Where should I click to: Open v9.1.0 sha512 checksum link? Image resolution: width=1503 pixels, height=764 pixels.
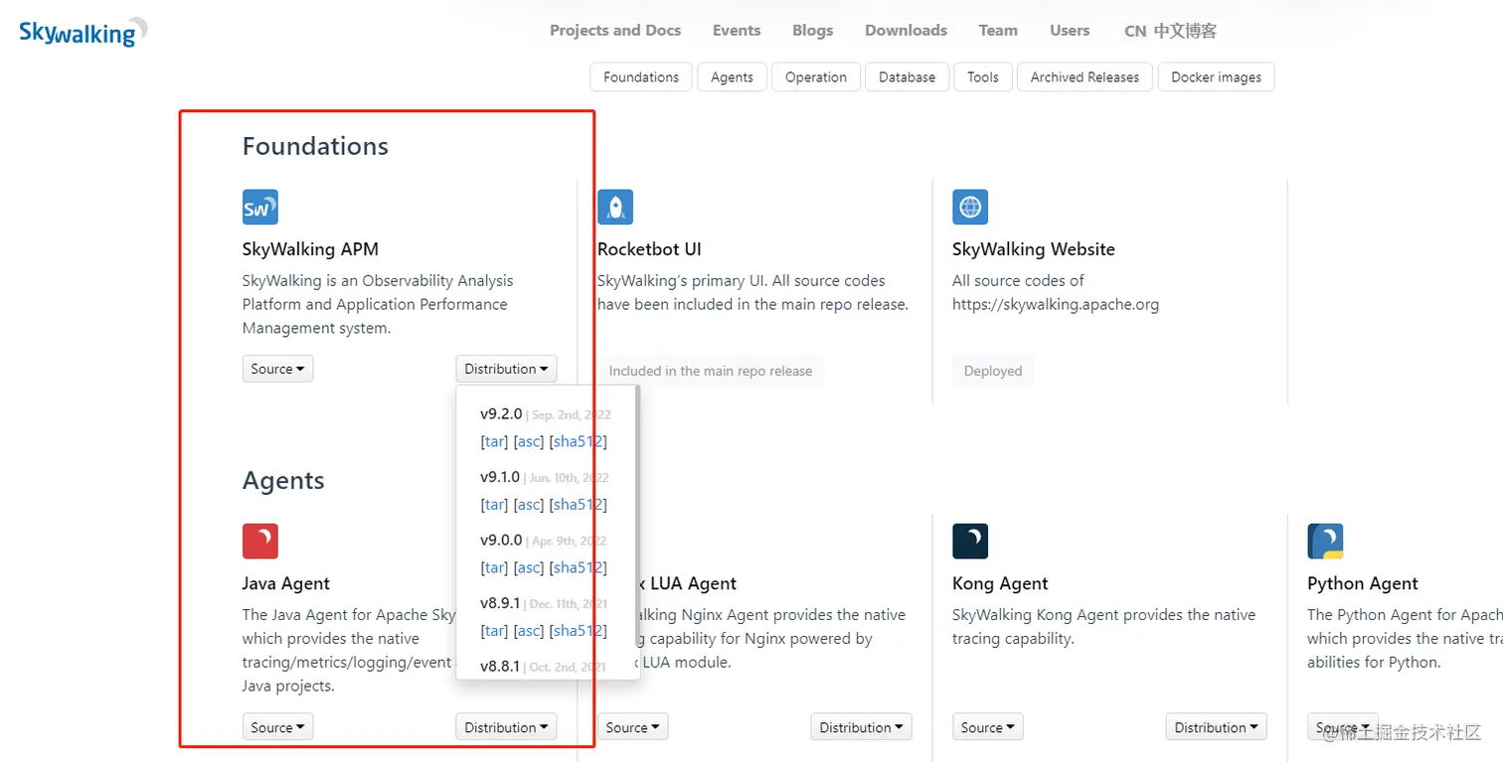click(x=579, y=505)
